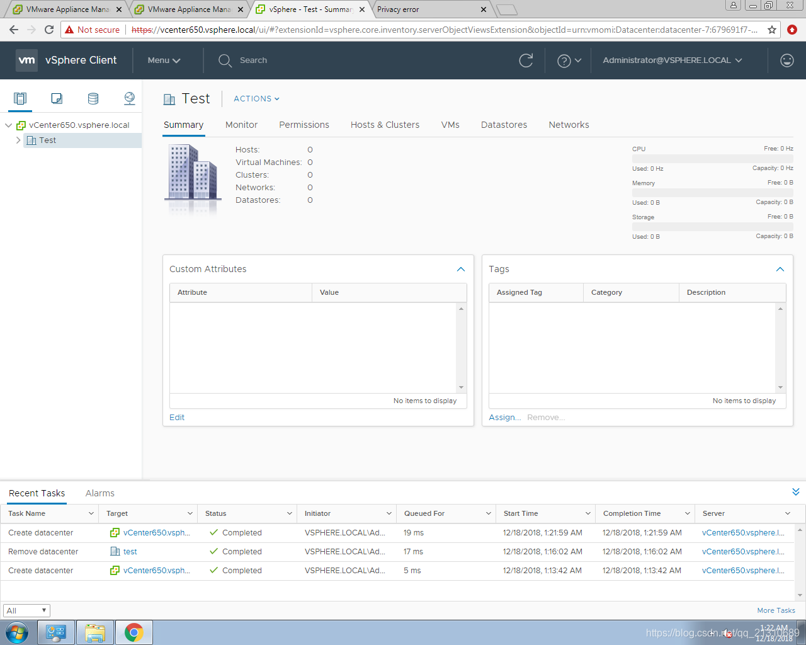The width and height of the screenshot is (806, 645).
Task: Bookmark this page with star icon
Action: coord(772,30)
